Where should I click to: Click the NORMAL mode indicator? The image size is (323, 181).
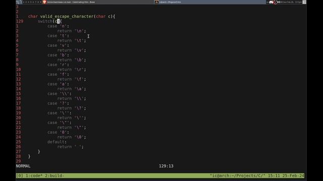click(23, 166)
